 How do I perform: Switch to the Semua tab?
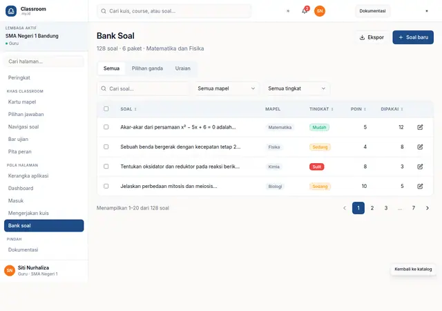point(111,68)
